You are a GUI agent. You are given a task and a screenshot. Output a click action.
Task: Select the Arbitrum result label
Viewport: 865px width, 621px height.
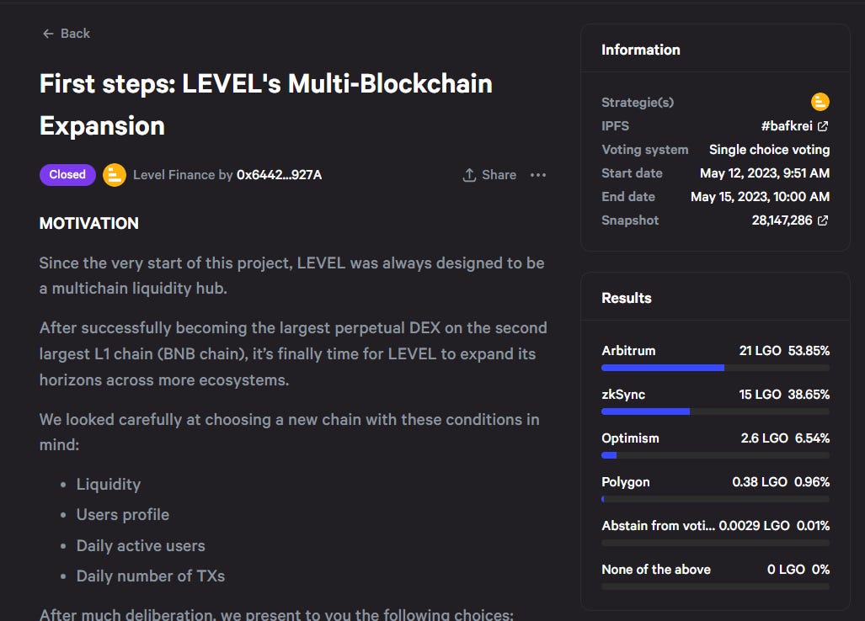pos(628,350)
